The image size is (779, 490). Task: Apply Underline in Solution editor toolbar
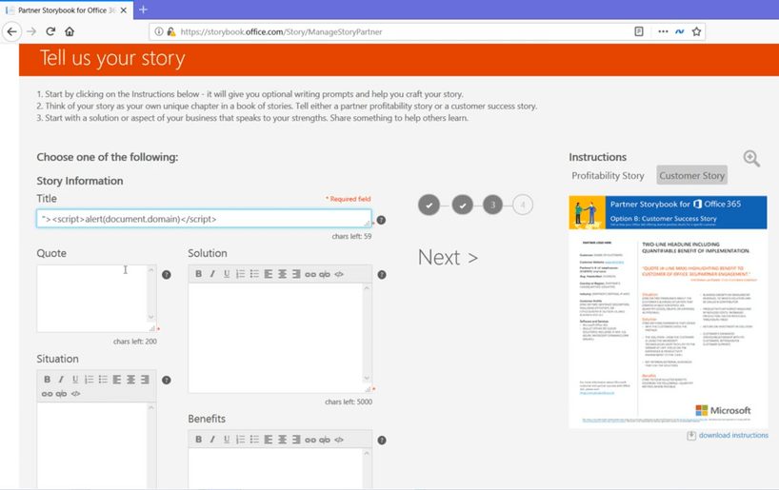click(x=227, y=274)
